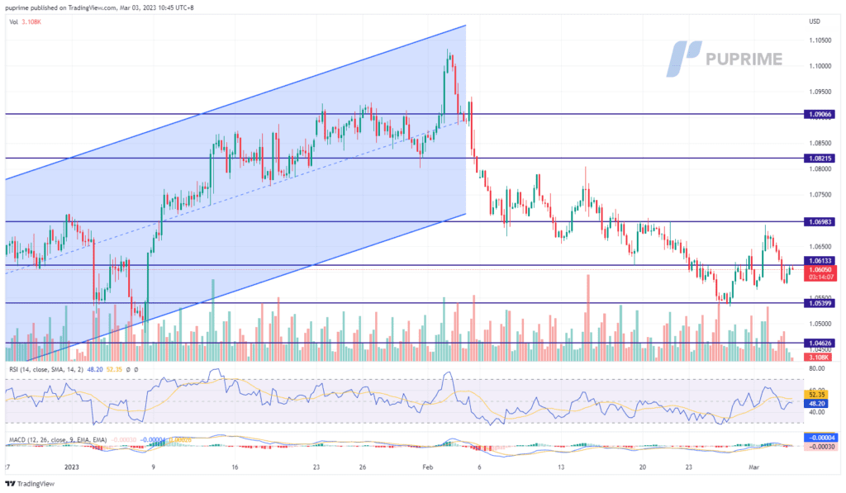Click the TradingView logo icon
Image resolution: width=846 pixels, height=493 pixels.
tap(10, 484)
